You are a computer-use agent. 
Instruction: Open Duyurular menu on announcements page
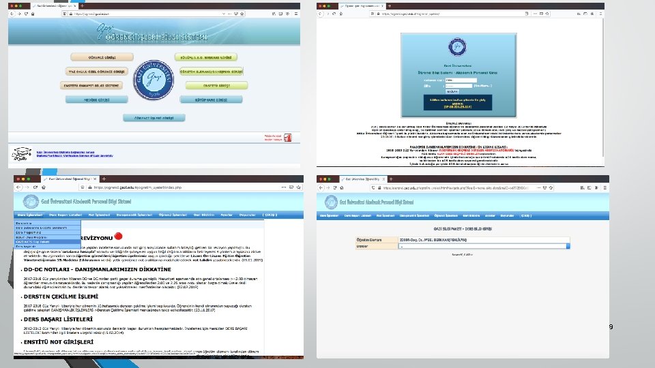tap(247, 215)
